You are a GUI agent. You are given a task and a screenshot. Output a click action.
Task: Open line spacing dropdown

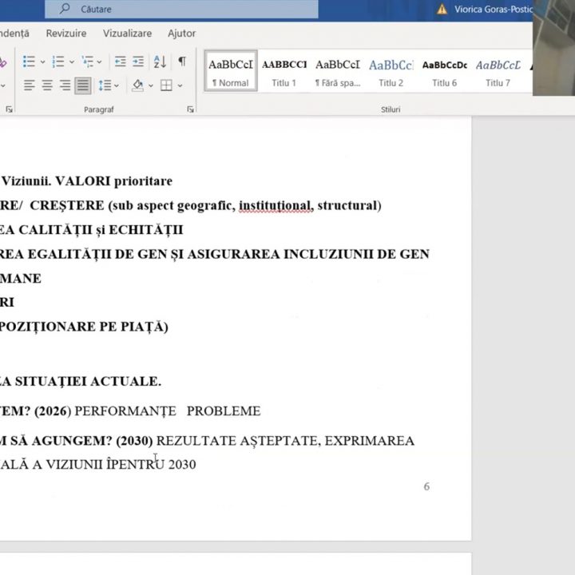click(109, 85)
